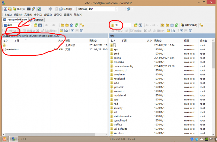The height and width of the screenshot is (142, 217).
Task: Select the Wireless folder in remote panel
Action: tap(119, 133)
